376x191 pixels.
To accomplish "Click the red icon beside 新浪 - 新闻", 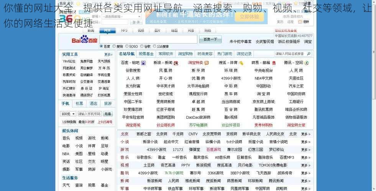I will tap(176, 63).
